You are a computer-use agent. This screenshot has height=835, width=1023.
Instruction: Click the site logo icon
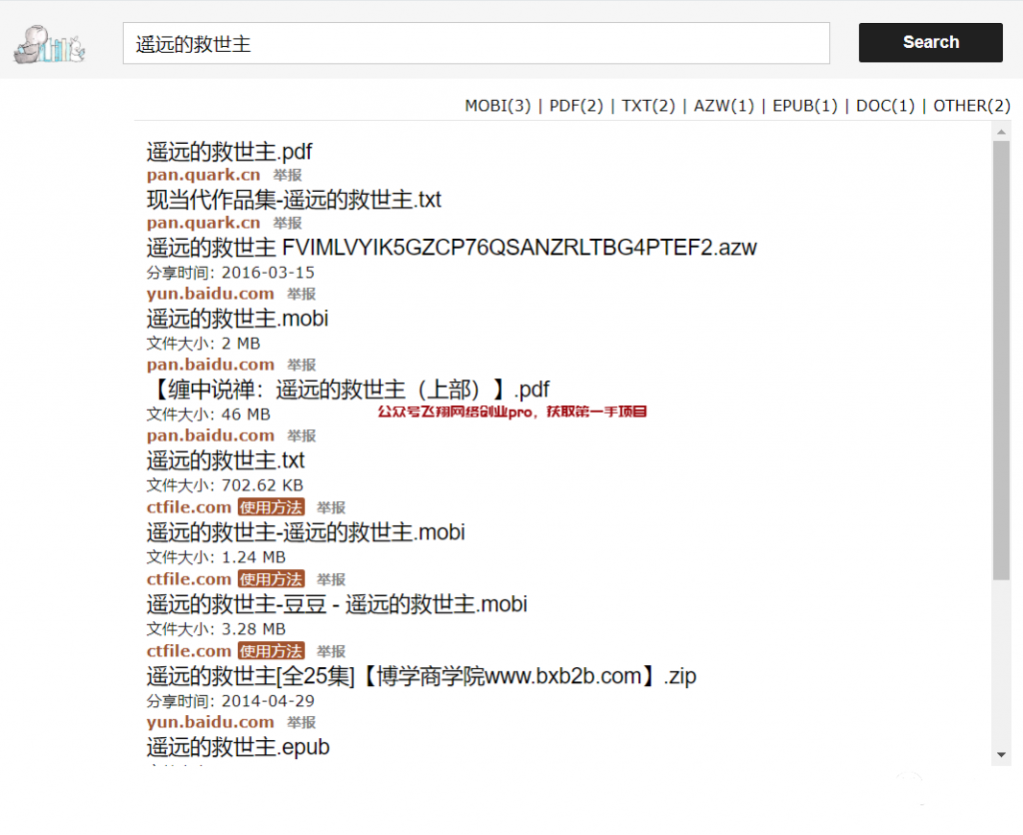tap(49, 42)
